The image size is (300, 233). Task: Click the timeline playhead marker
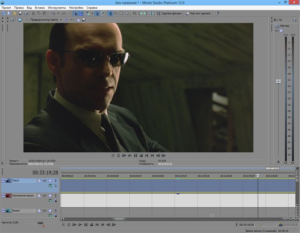pyautogui.click(x=258, y=176)
